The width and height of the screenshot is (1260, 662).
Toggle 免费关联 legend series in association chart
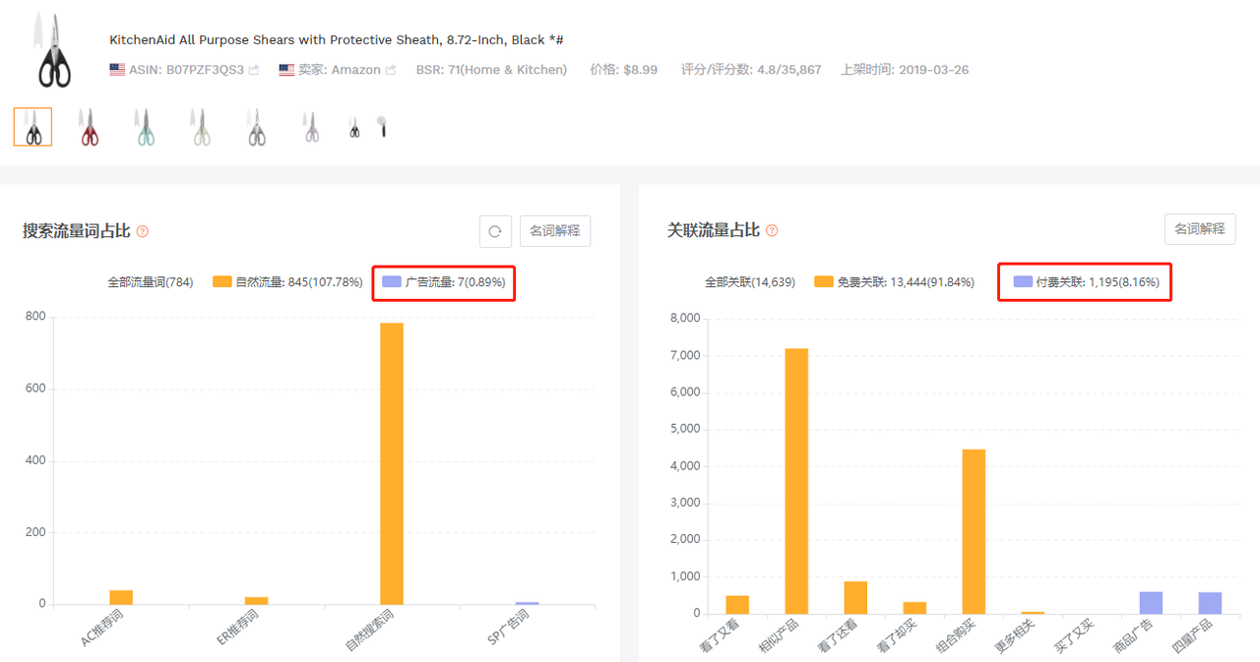[894, 282]
